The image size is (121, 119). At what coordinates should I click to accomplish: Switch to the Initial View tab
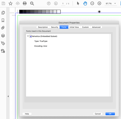(x=74, y=27)
